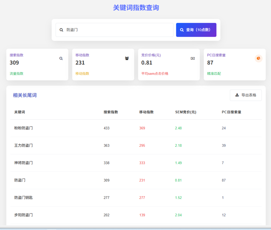
Task: Click the banknote icon on the 竞价价格 card
Action: pos(193,58)
